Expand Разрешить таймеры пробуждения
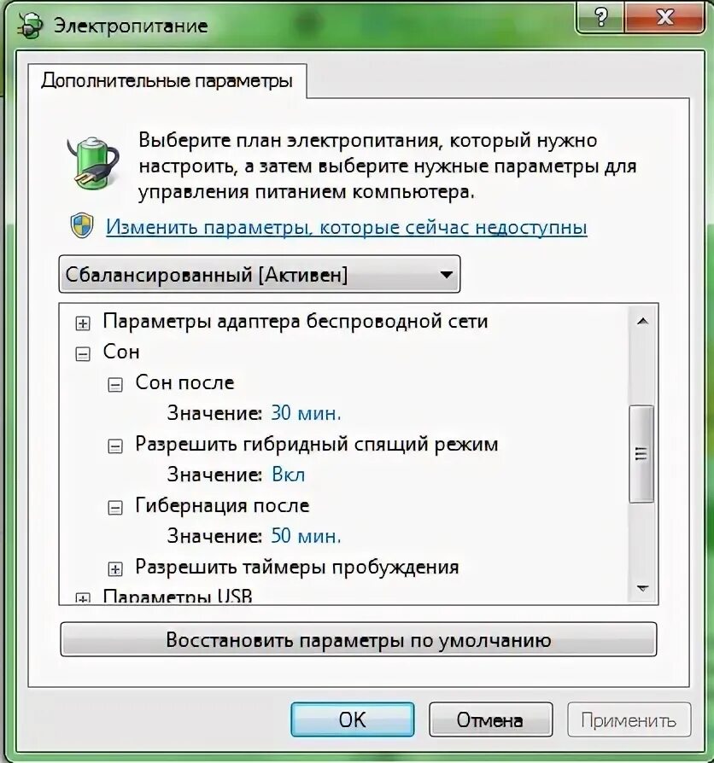Viewport: 714px width, 763px height. point(115,569)
